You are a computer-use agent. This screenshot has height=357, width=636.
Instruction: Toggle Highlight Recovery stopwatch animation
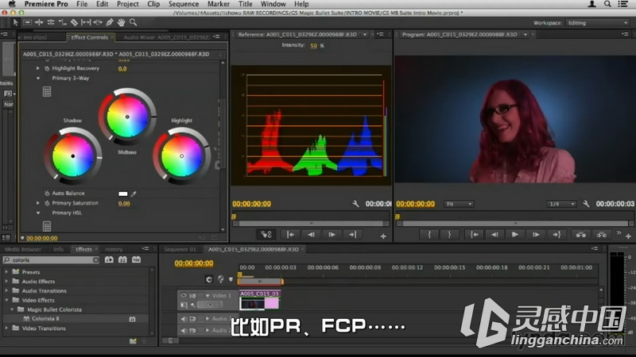[47, 68]
